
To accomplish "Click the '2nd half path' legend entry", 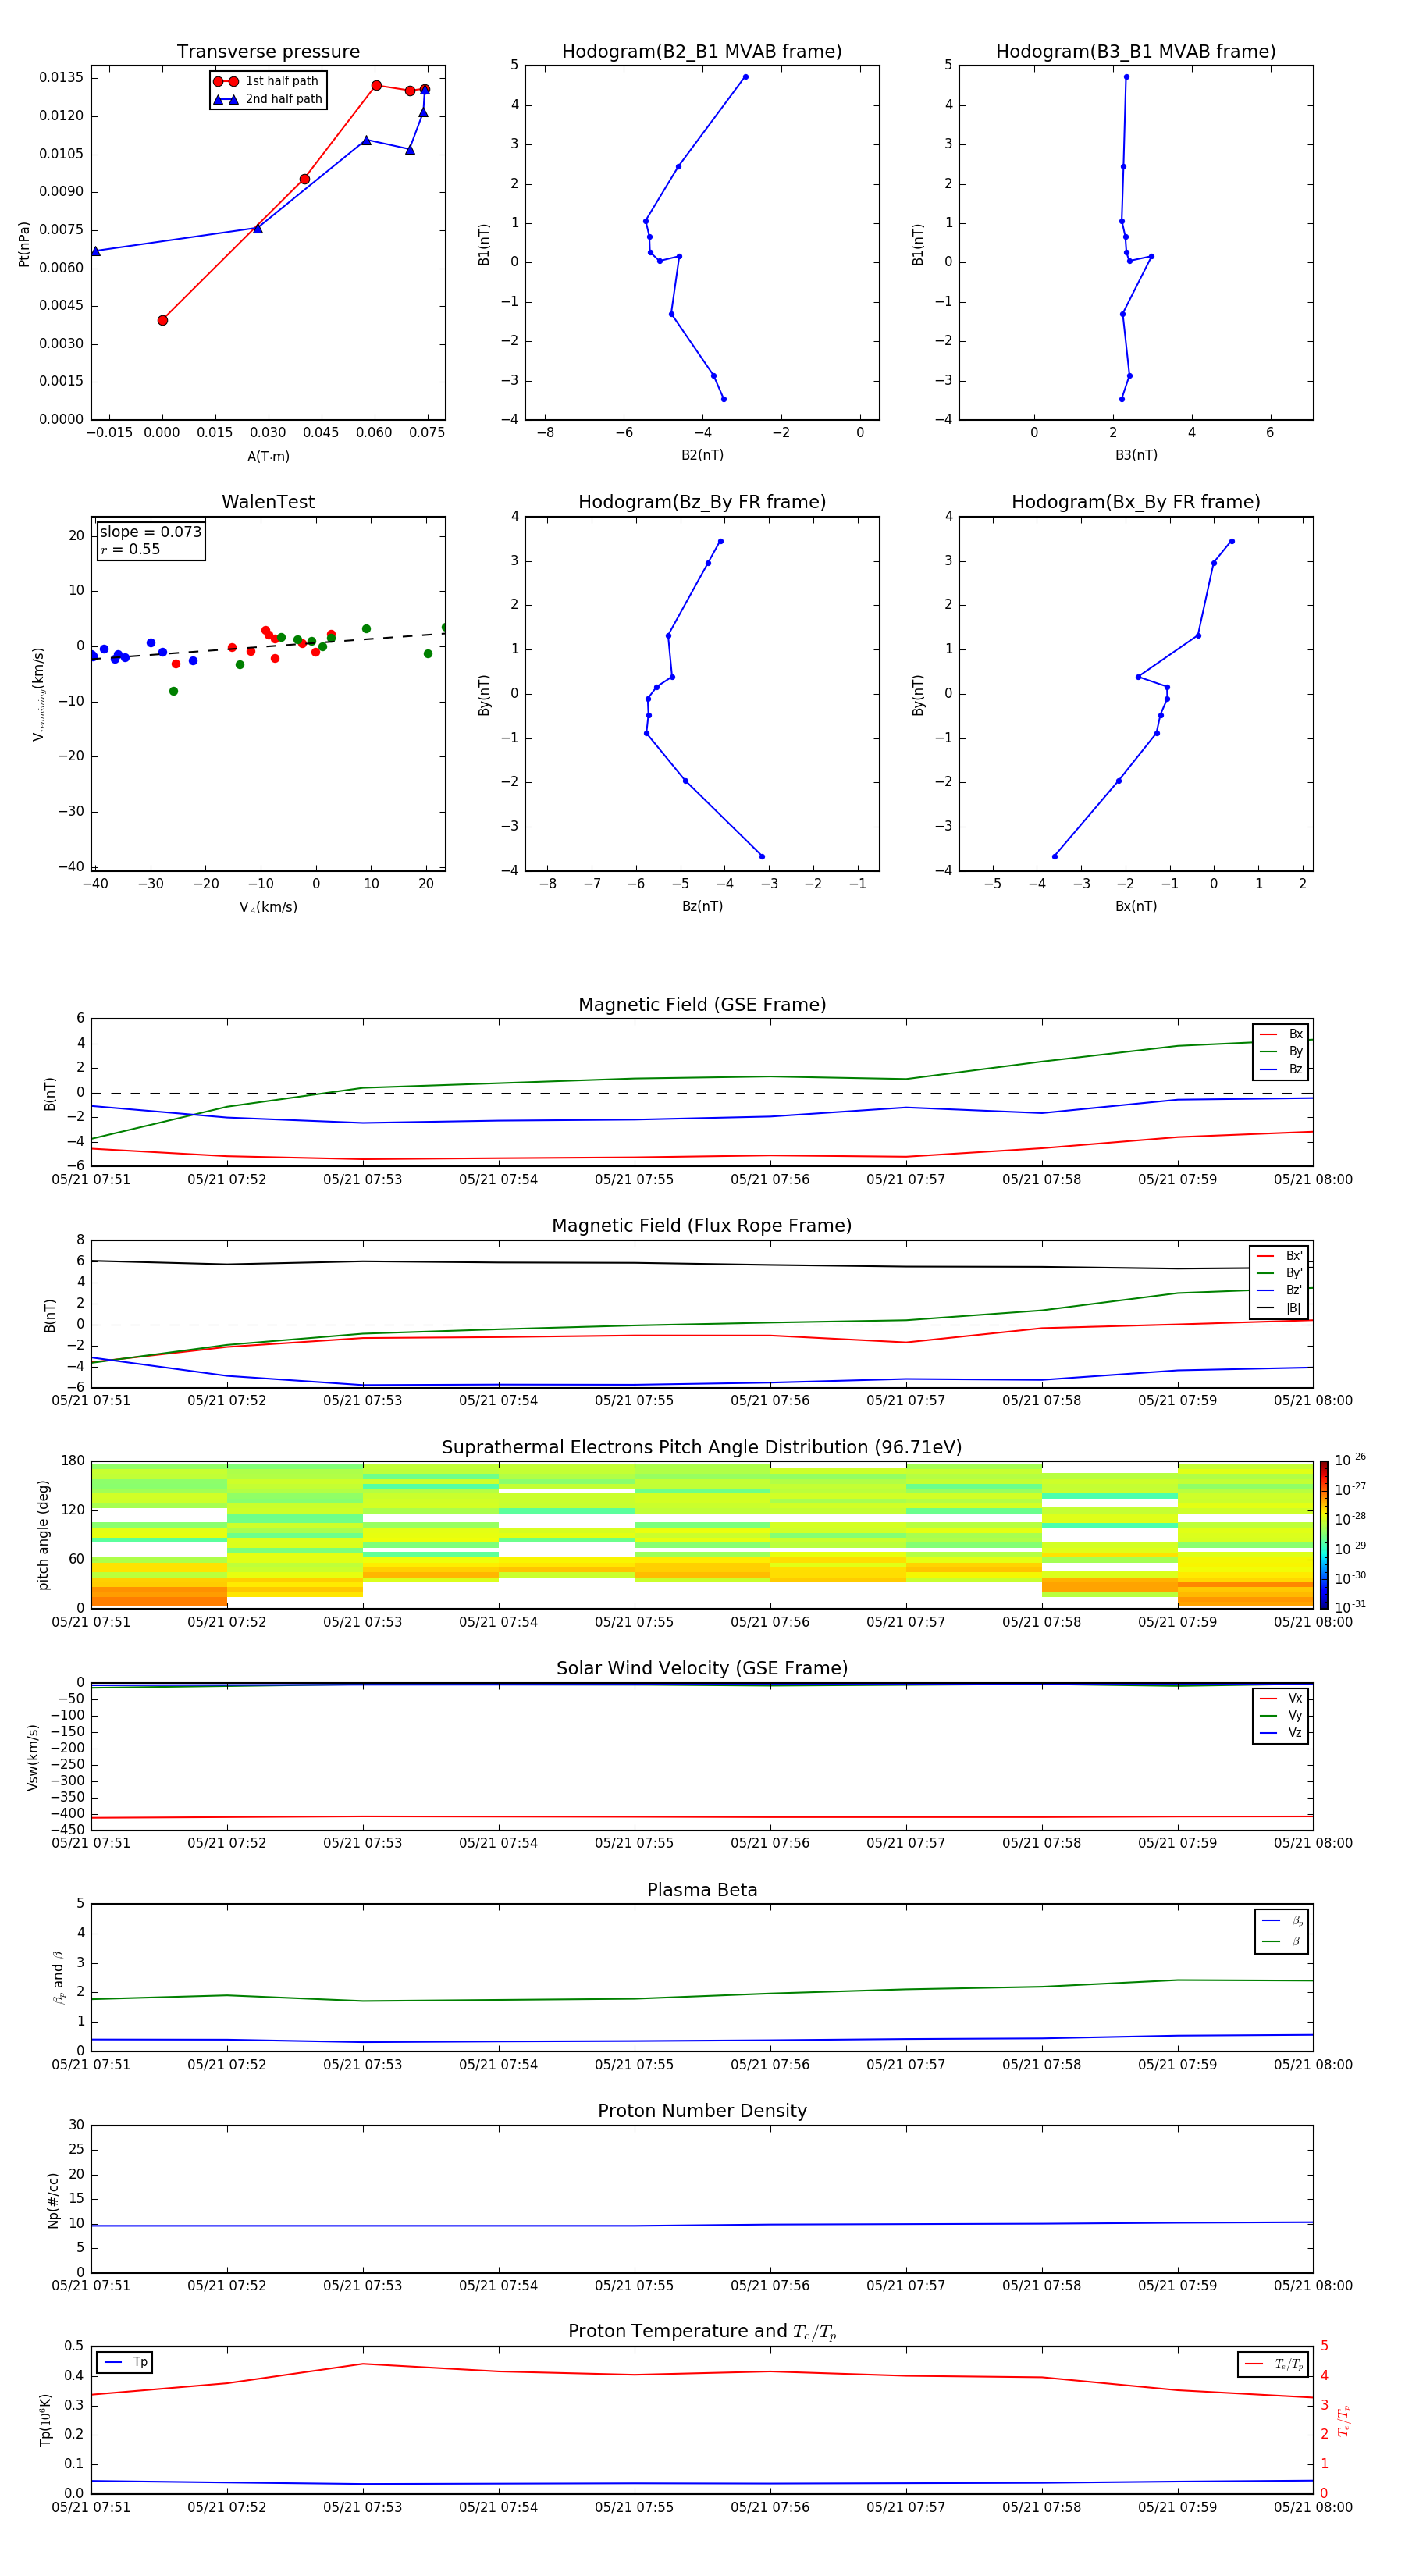I will click(268, 99).
